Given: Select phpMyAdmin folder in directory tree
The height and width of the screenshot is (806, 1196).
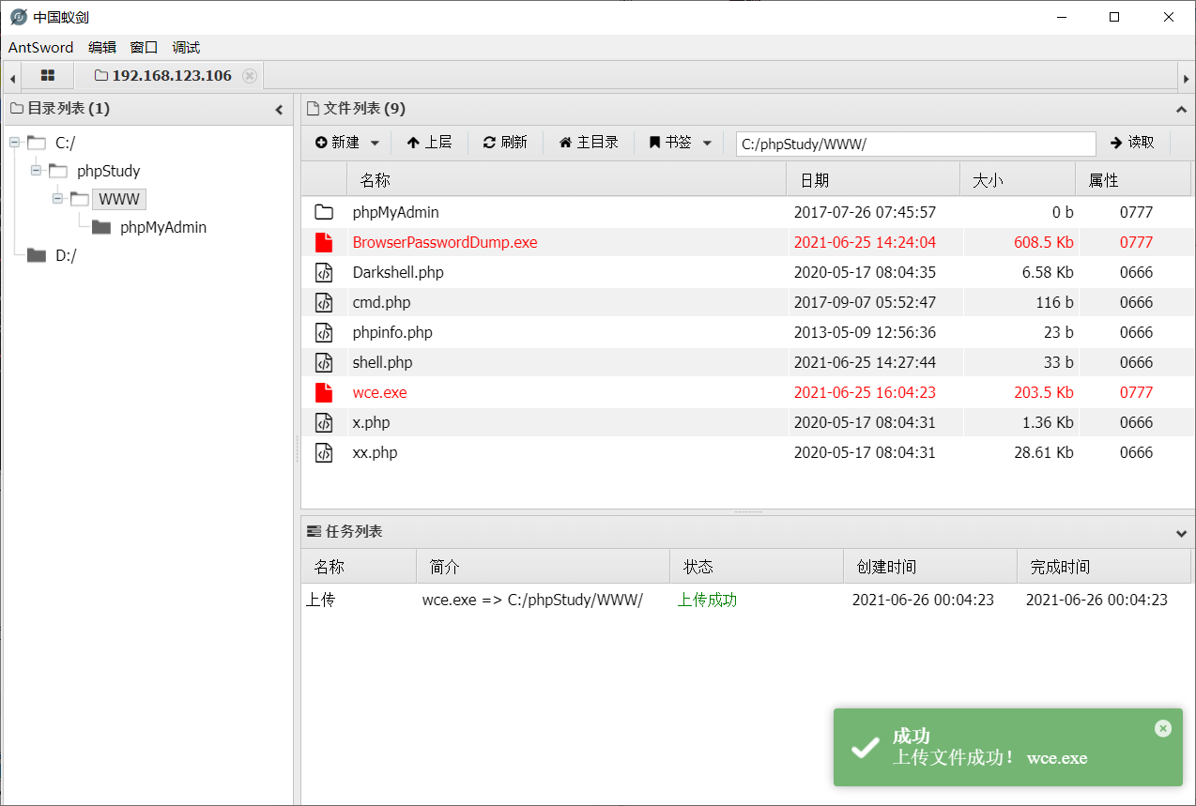Looking at the screenshot, I should point(163,227).
